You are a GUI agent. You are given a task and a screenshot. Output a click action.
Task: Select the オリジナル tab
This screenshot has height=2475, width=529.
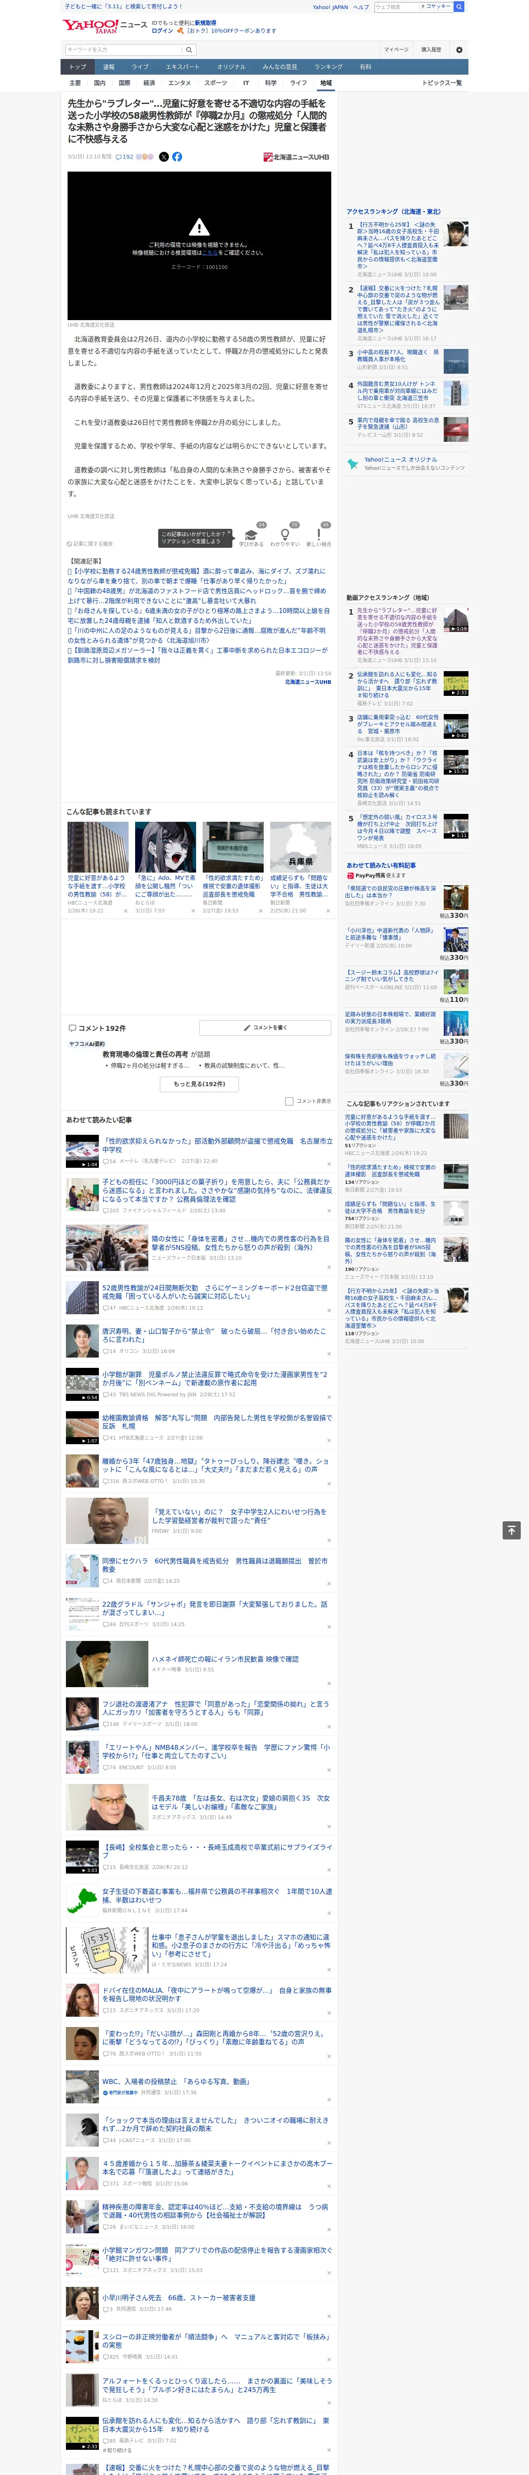[232, 67]
